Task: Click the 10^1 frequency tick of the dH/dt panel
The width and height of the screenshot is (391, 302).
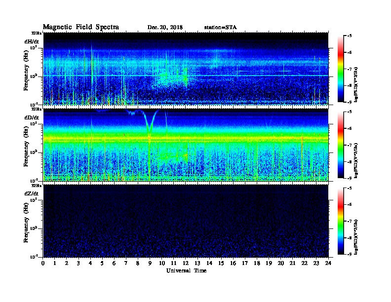Action: (x=34, y=47)
